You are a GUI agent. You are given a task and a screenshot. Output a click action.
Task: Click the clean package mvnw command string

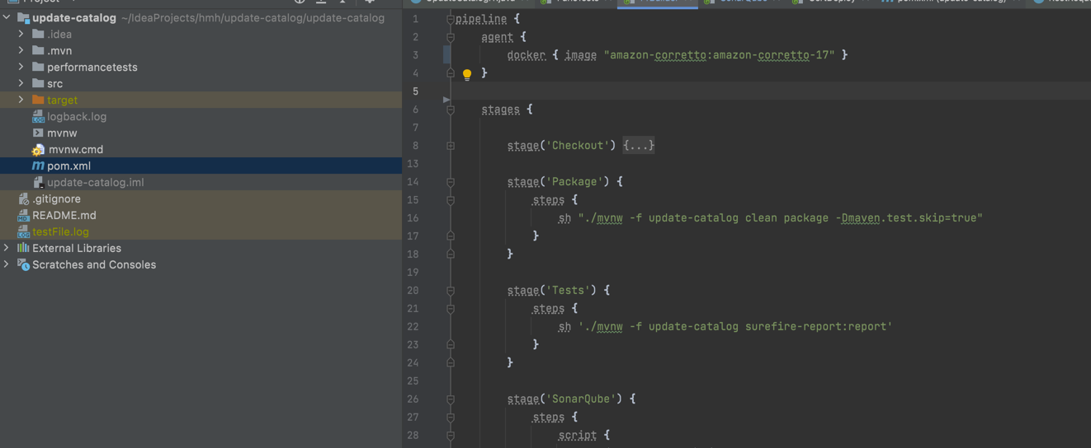click(x=780, y=218)
